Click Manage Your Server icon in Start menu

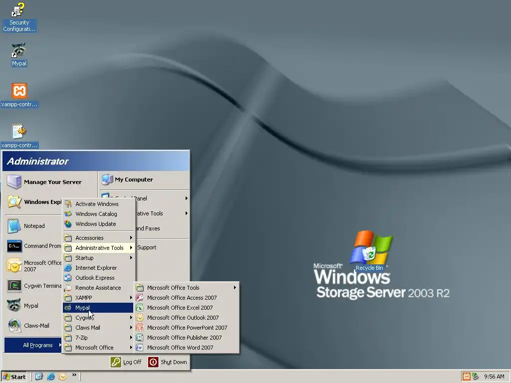[x=14, y=182]
